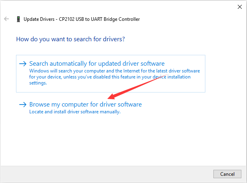Click the Cancel button
The height and width of the screenshot is (183, 247).
[x=227, y=174]
